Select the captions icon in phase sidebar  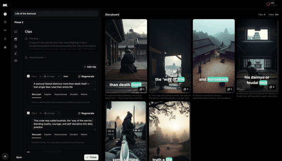click(x=16, y=61)
